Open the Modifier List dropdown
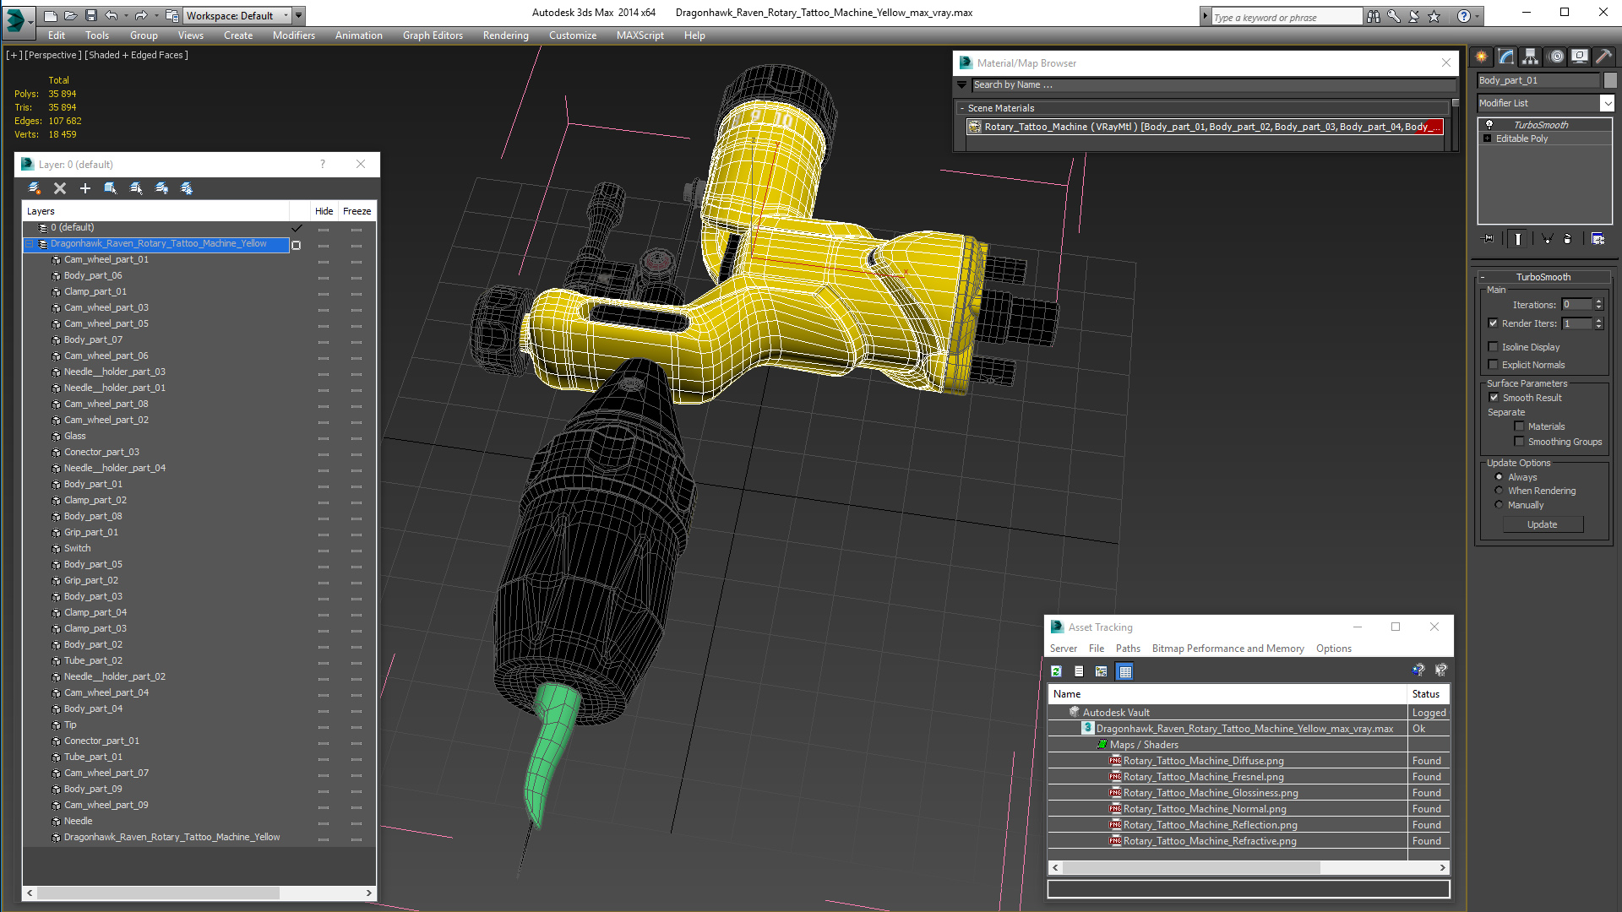This screenshot has width=1622, height=912. tap(1545, 103)
